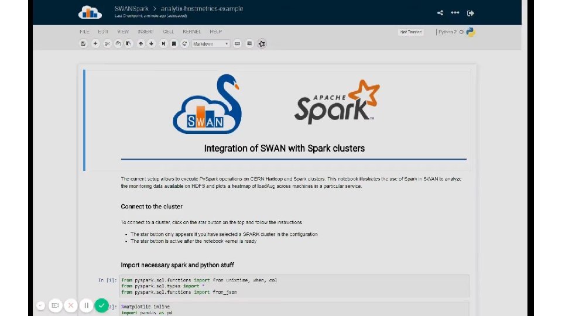
Task: Click the In [1]: cell prompt
Action: tap(108, 280)
